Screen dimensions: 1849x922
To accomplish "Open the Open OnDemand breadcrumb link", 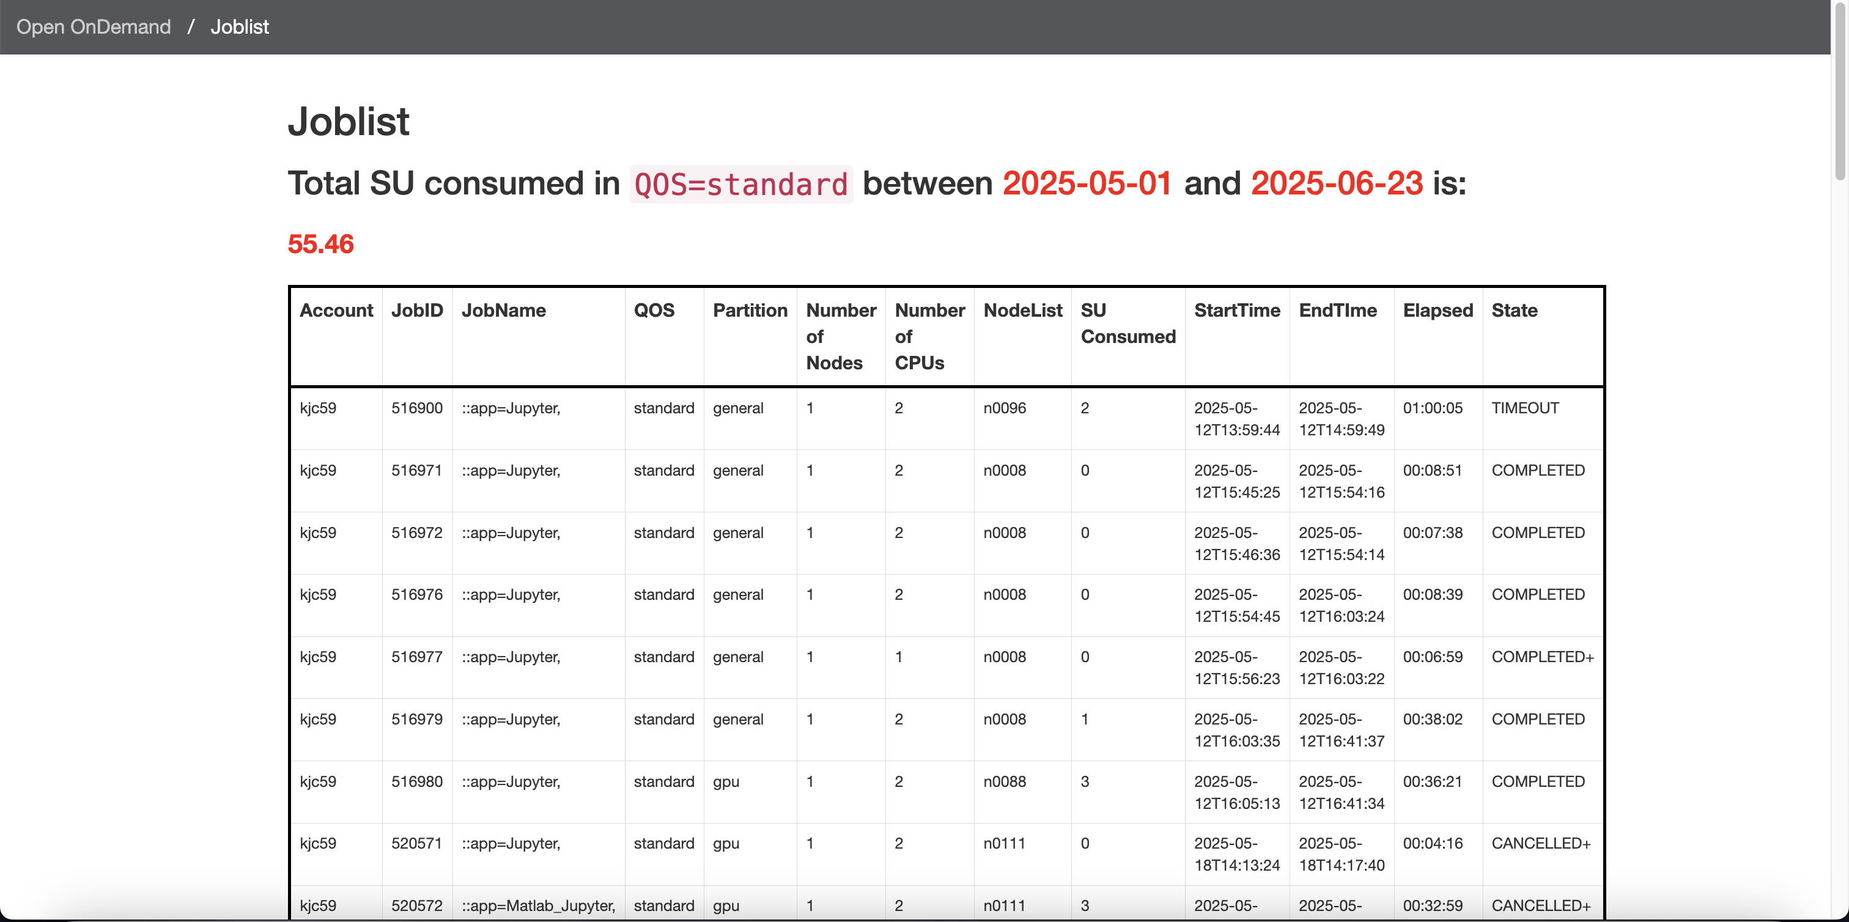I will [94, 26].
